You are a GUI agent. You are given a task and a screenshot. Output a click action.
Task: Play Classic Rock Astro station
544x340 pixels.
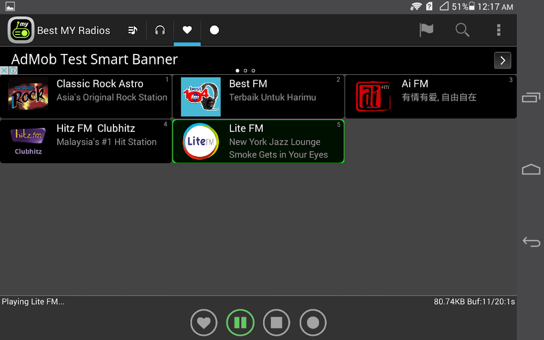pyautogui.click(x=86, y=97)
